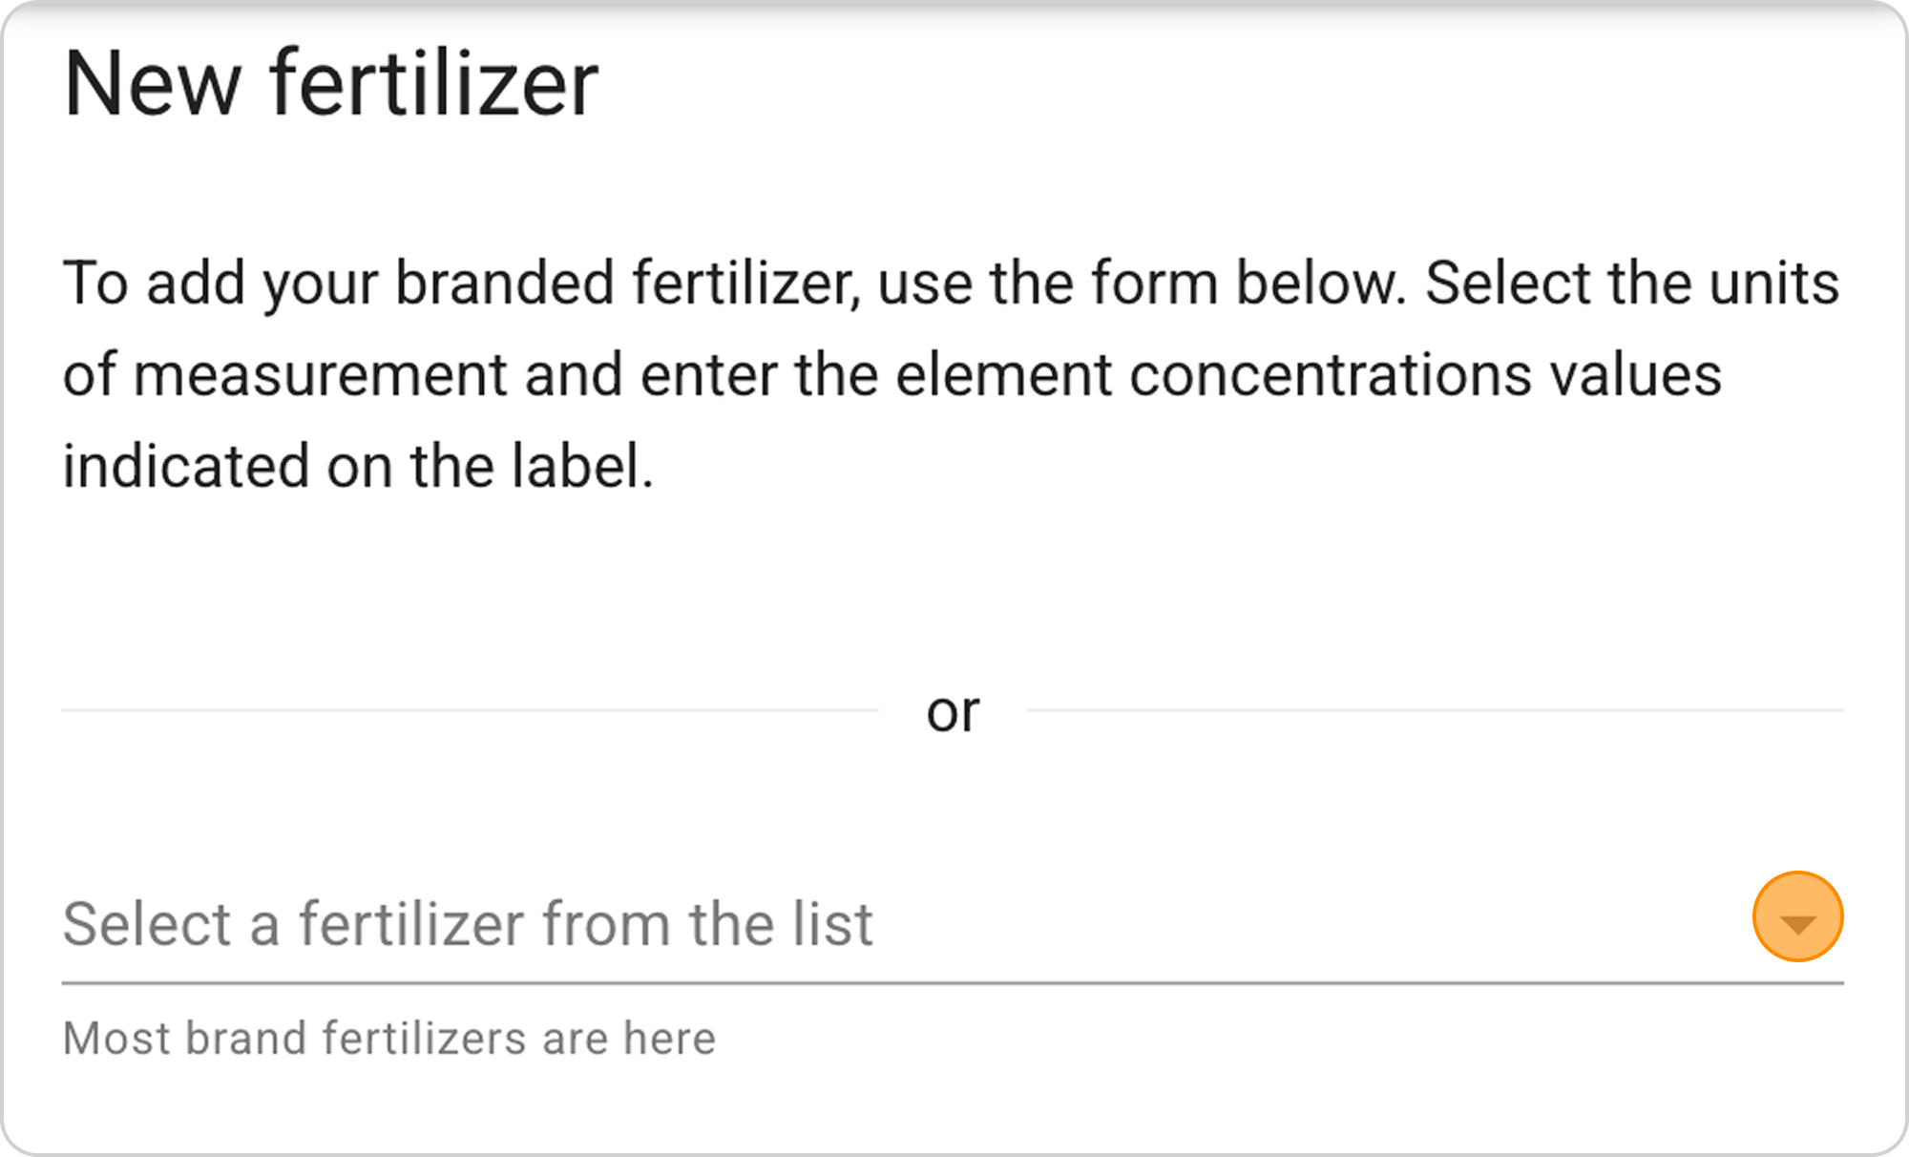Click the word 'fertilizer' in the title

tap(434, 84)
